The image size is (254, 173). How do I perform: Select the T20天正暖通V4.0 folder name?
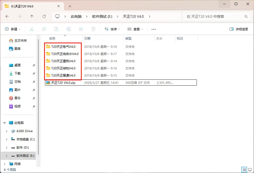coord(63,75)
